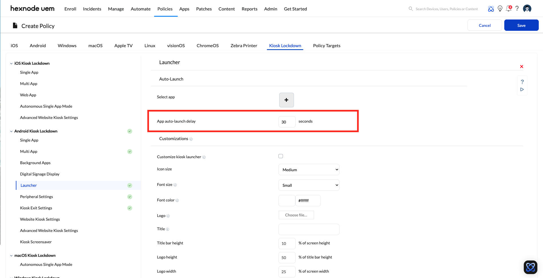The height and width of the screenshot is (278, 543).
Task: Open the Enroll menu
Action: point(70,9)
